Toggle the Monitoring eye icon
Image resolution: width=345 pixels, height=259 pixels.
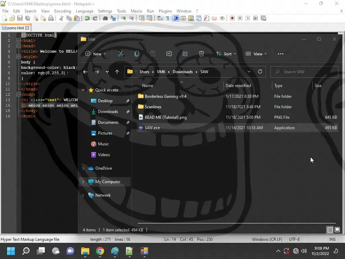(222, 18)
